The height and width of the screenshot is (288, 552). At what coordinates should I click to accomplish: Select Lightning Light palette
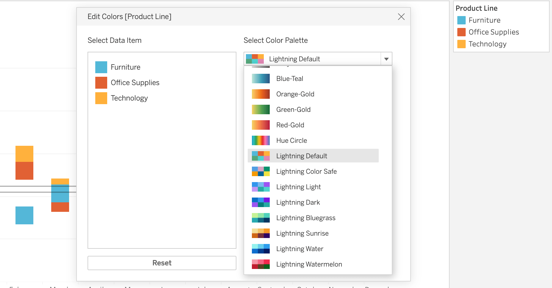coord(313,187)
